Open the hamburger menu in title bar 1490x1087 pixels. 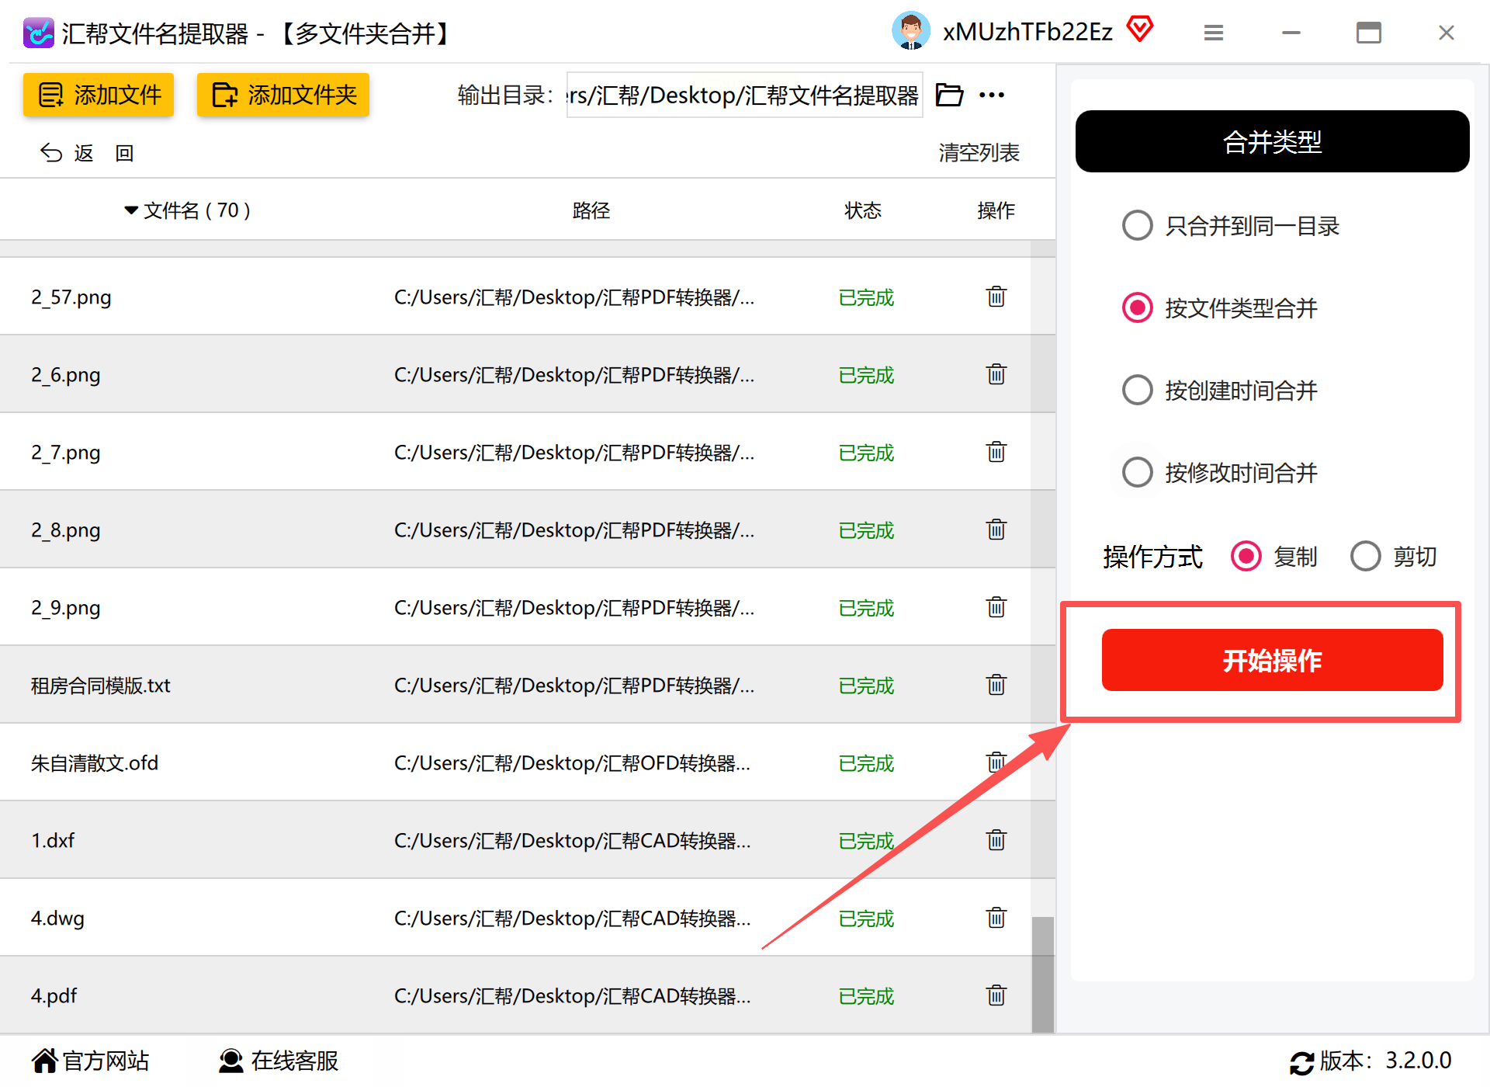(x=1214, y=33)
